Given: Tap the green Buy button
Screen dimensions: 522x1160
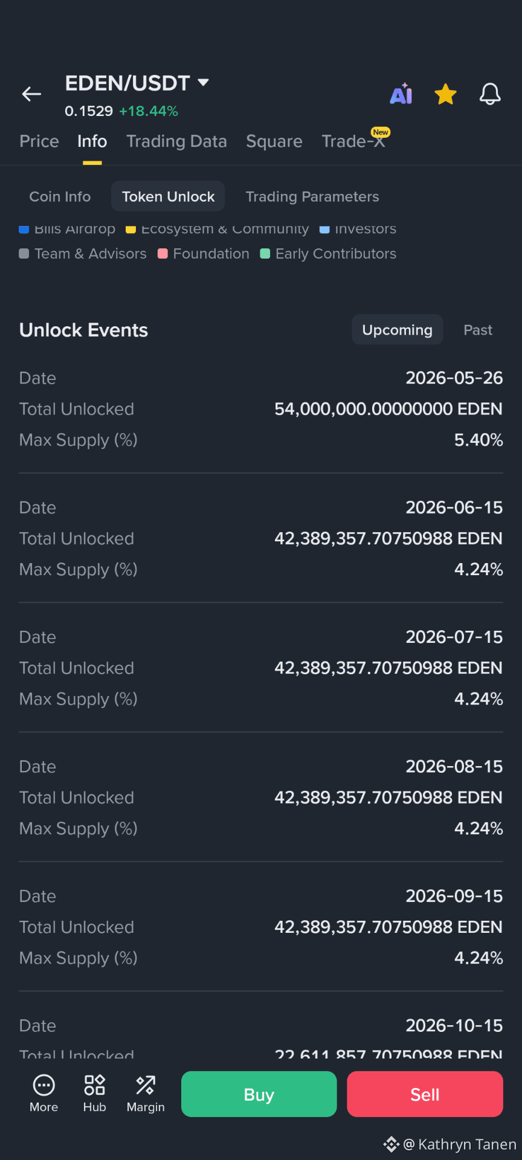Looking at the screenshot, I should (259, 1094).
